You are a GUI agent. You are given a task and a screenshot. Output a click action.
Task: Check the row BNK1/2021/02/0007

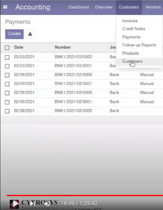pyautogui.click(x=7, y=84)
